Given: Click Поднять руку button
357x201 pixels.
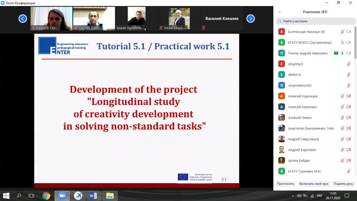Looking at the screenshot, I should tap(343, 184).
